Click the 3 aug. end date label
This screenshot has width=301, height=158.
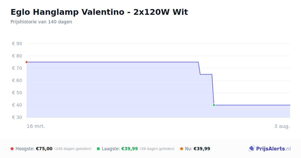282,126
